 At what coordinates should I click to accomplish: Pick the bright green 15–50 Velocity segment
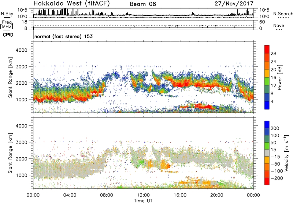(x=267, y=146)
